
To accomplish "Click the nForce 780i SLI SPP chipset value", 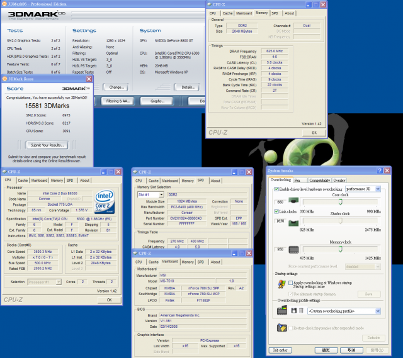I will 203,288.
